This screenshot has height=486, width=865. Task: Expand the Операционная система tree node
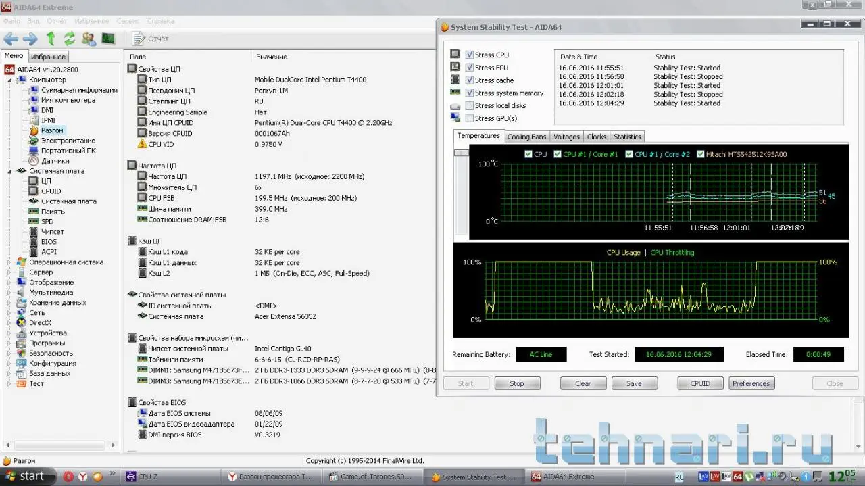point(9,262)
